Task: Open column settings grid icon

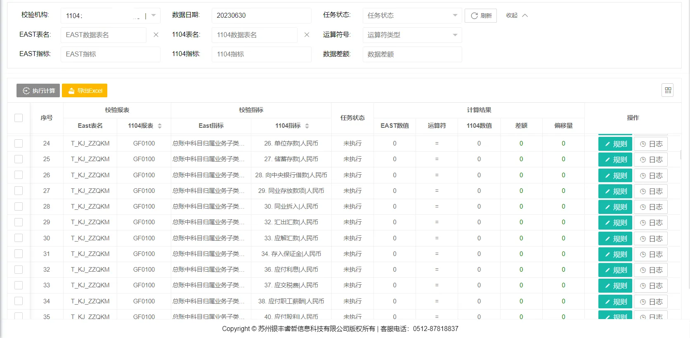Action: pos(668,90)
